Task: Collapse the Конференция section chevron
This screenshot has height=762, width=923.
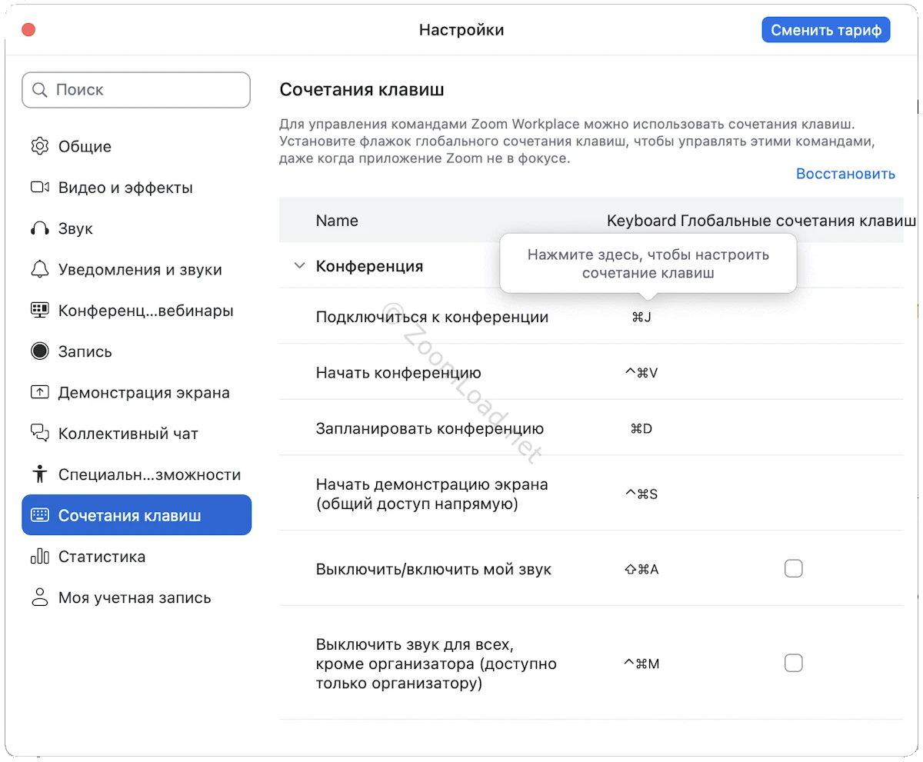Action: (x=299, y=267)
